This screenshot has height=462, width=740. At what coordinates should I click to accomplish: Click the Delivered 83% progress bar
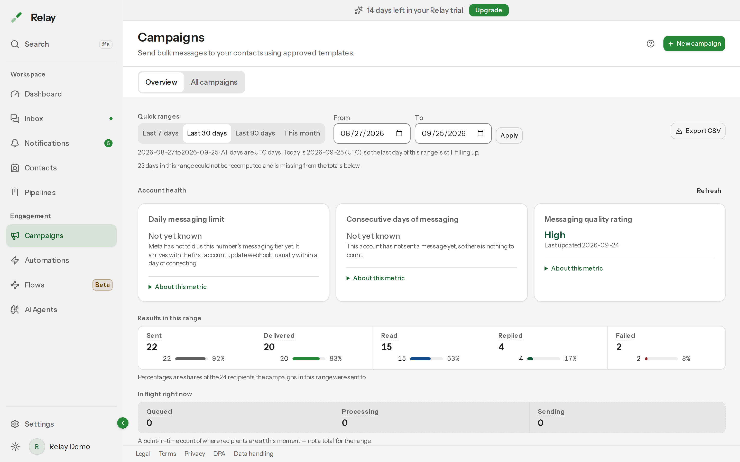(x=309, y=359)
